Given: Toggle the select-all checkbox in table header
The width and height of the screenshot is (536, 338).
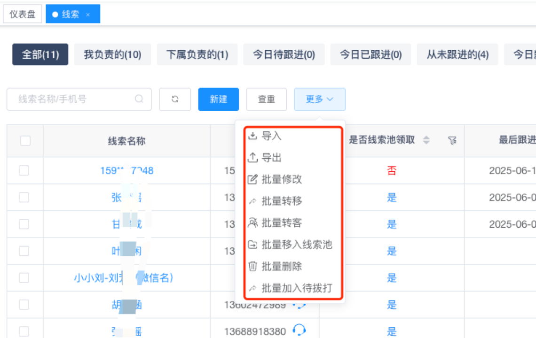Looking at the screenshot, I should click(25, 140).
